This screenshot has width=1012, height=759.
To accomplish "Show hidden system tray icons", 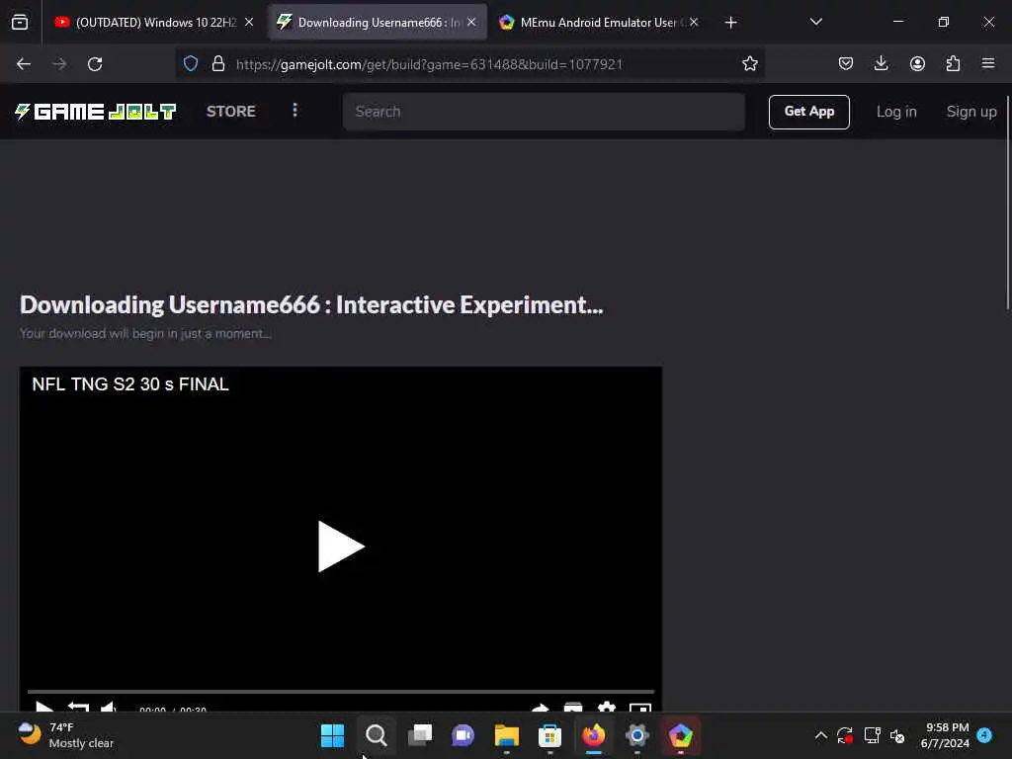I will pyautogui.click(x=821, y=735).
